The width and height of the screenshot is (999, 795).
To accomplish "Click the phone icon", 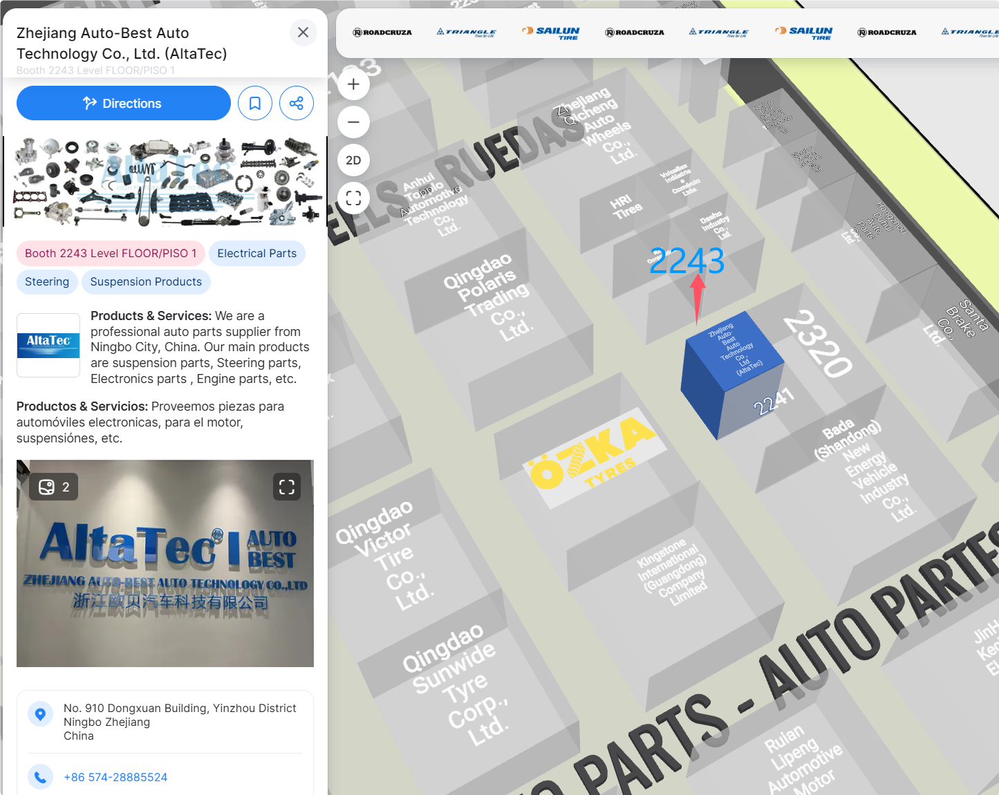I will coord(40,777).
